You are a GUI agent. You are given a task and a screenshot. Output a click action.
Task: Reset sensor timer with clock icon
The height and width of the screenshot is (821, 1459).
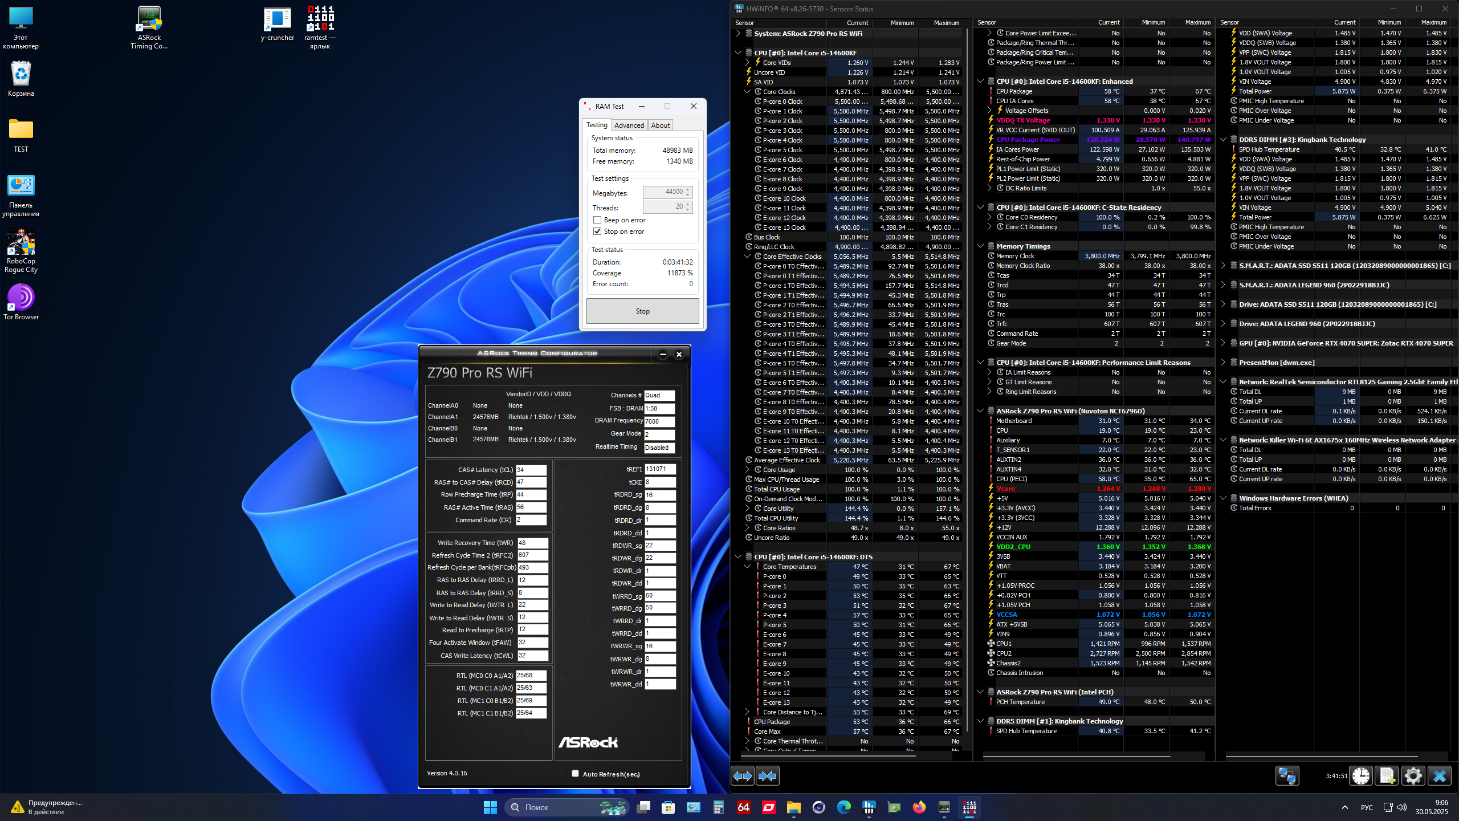pos(1361,776)
